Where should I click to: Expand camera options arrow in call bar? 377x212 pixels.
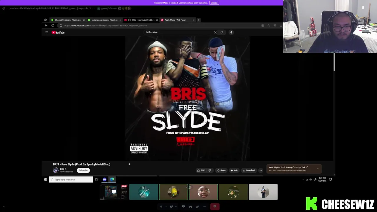pos(175,207)
